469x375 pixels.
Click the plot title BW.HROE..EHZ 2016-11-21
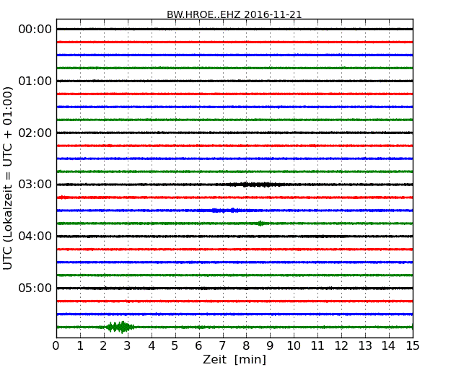(234, 14)
